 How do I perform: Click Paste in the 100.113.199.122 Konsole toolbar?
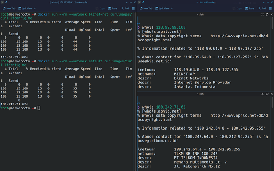(113, 8)
